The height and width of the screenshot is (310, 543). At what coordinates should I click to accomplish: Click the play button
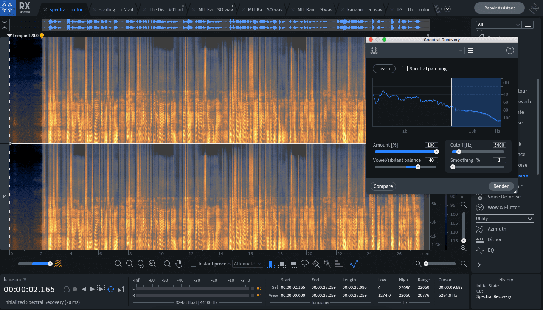[x=92, y=289]
